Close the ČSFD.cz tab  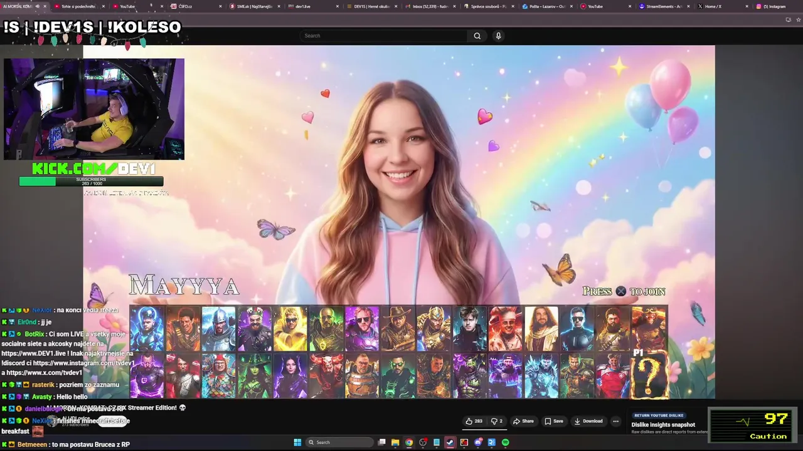click(x=220, y=6)
